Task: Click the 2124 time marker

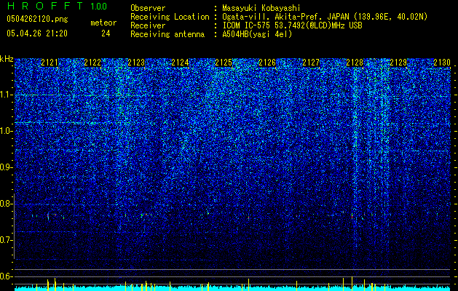Action: 180,63
